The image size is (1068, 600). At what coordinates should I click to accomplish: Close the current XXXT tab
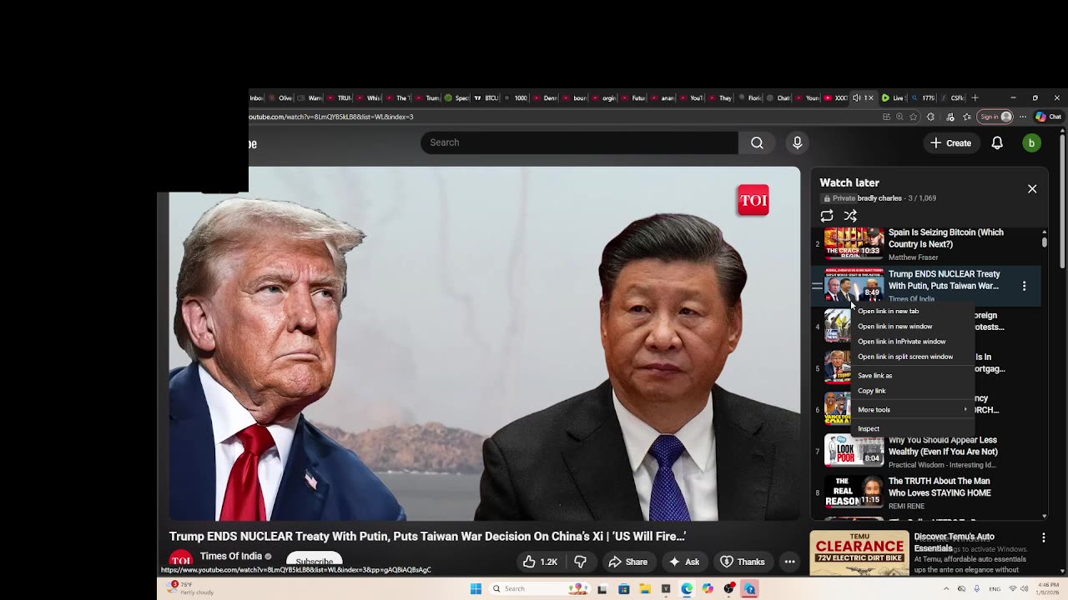coord(870,97)
